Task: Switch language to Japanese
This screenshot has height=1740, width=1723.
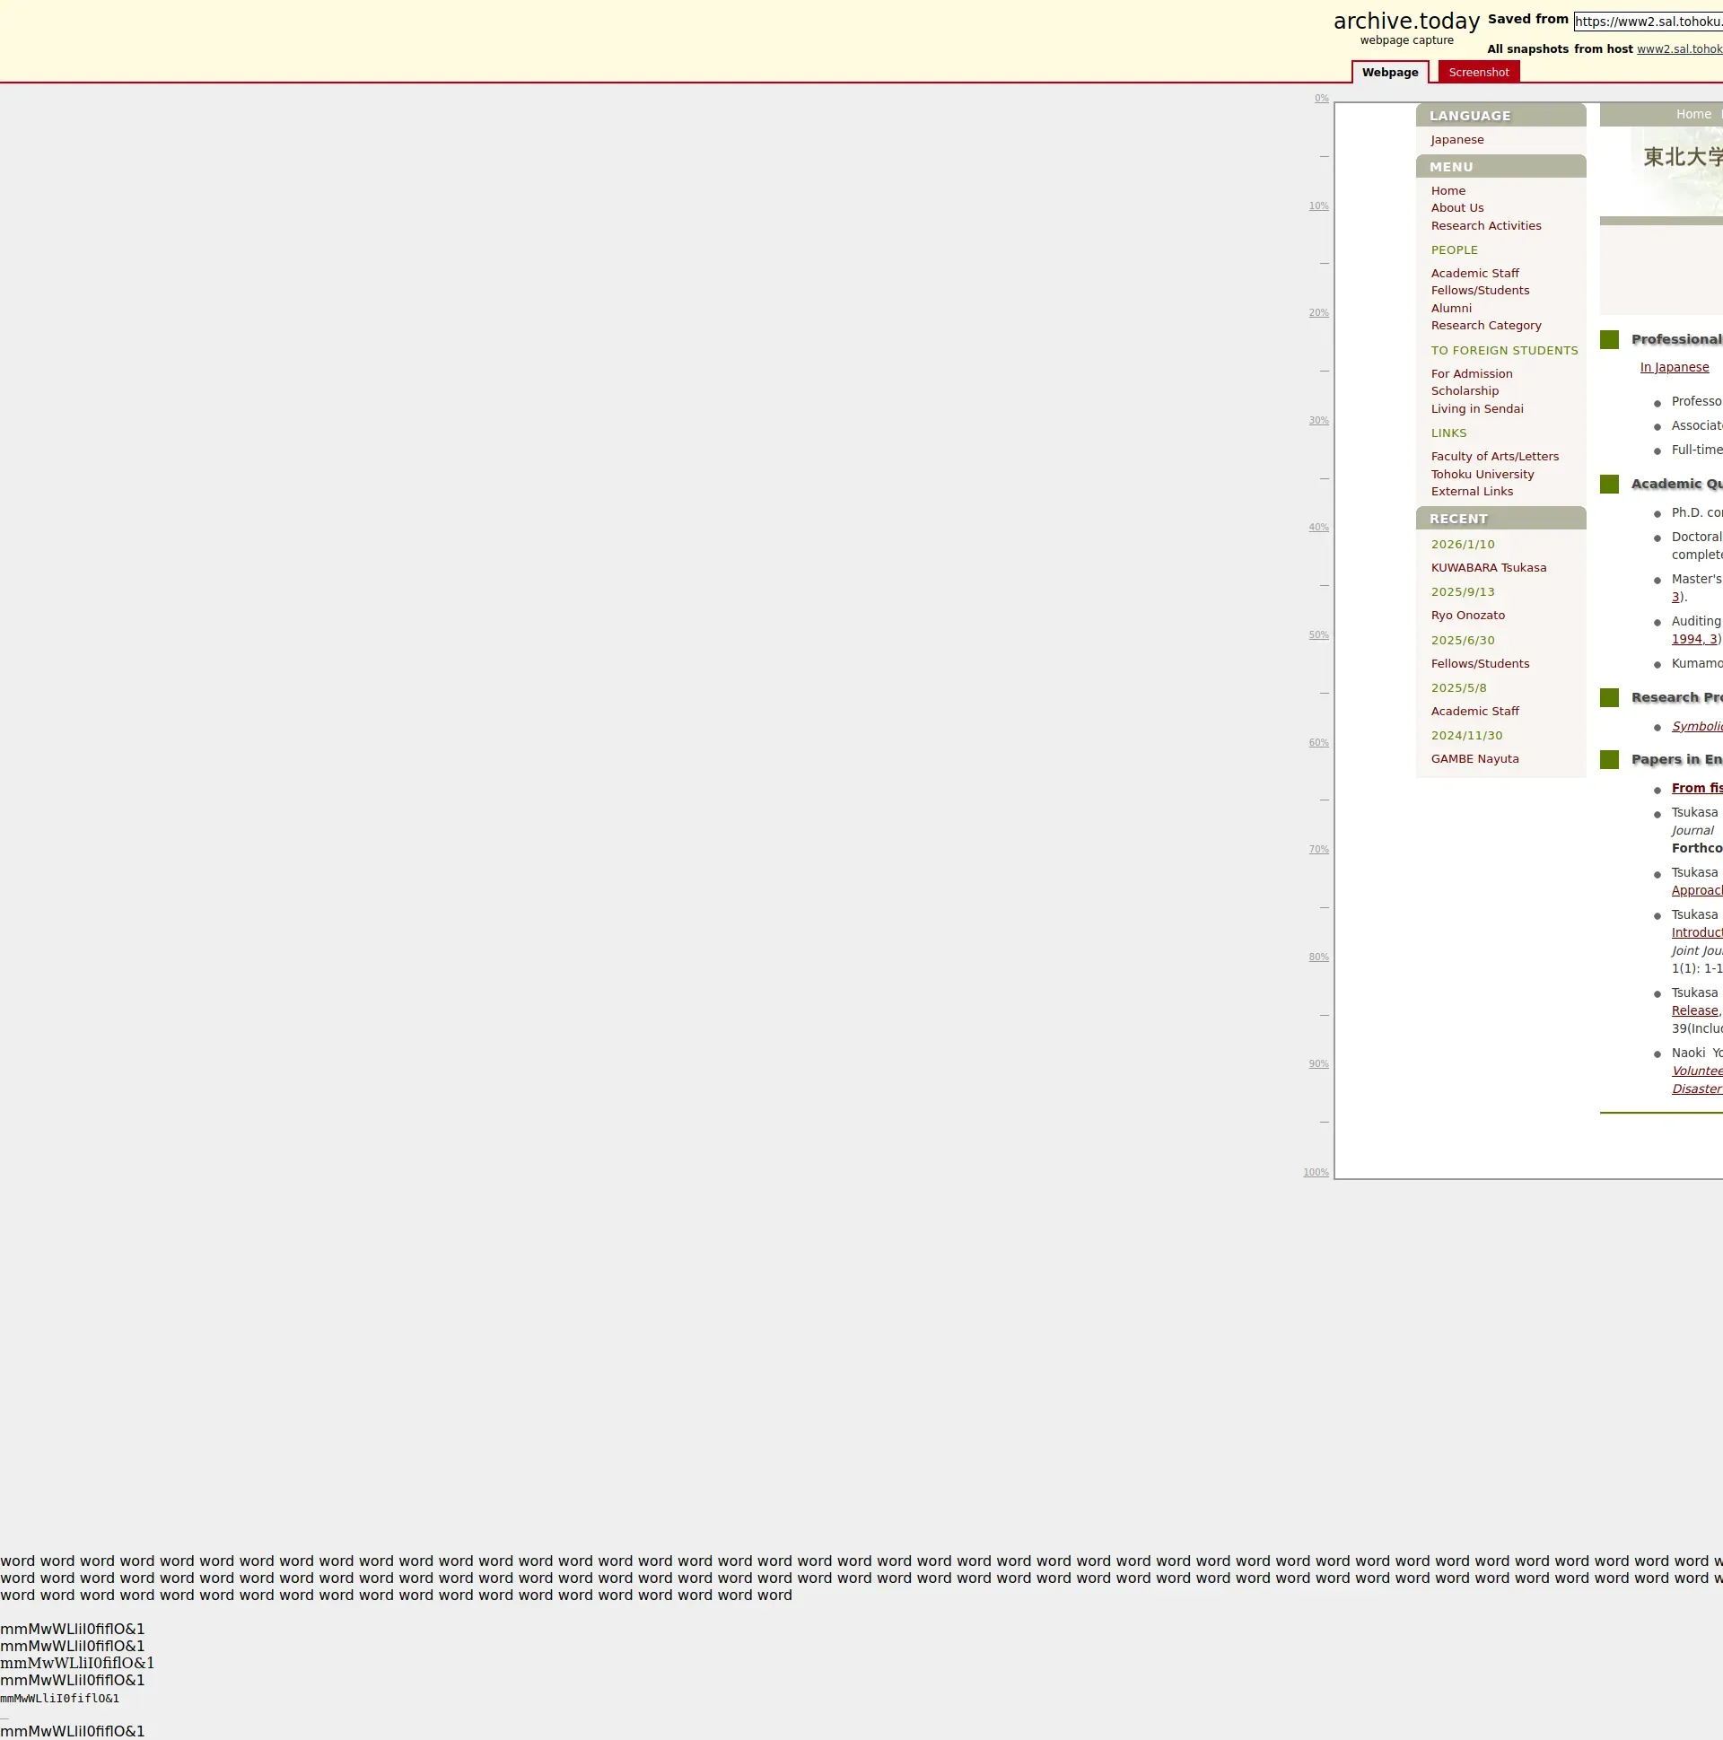Action: tap(1456, 140)
